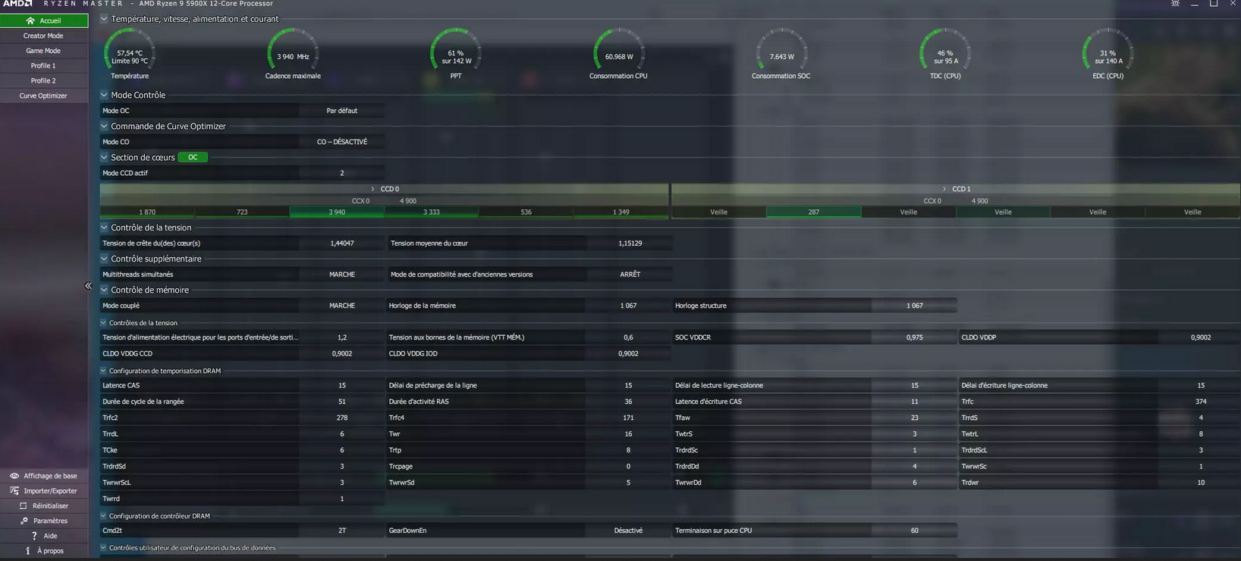Select the core bar showing 1 349
The height and width of the screenshot is (561, 1241).
621,212
